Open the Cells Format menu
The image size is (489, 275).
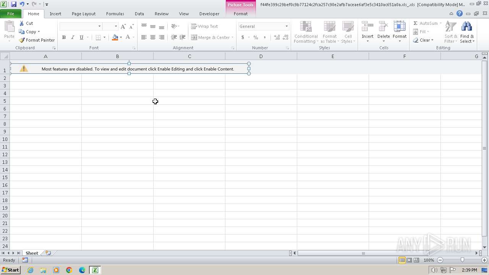pos(400,32)
